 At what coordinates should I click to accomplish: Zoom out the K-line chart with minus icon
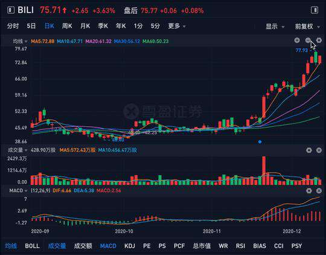coord(308,40)
